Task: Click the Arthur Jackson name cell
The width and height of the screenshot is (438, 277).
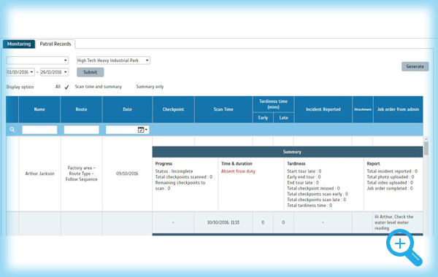Action: pos(39,173)
